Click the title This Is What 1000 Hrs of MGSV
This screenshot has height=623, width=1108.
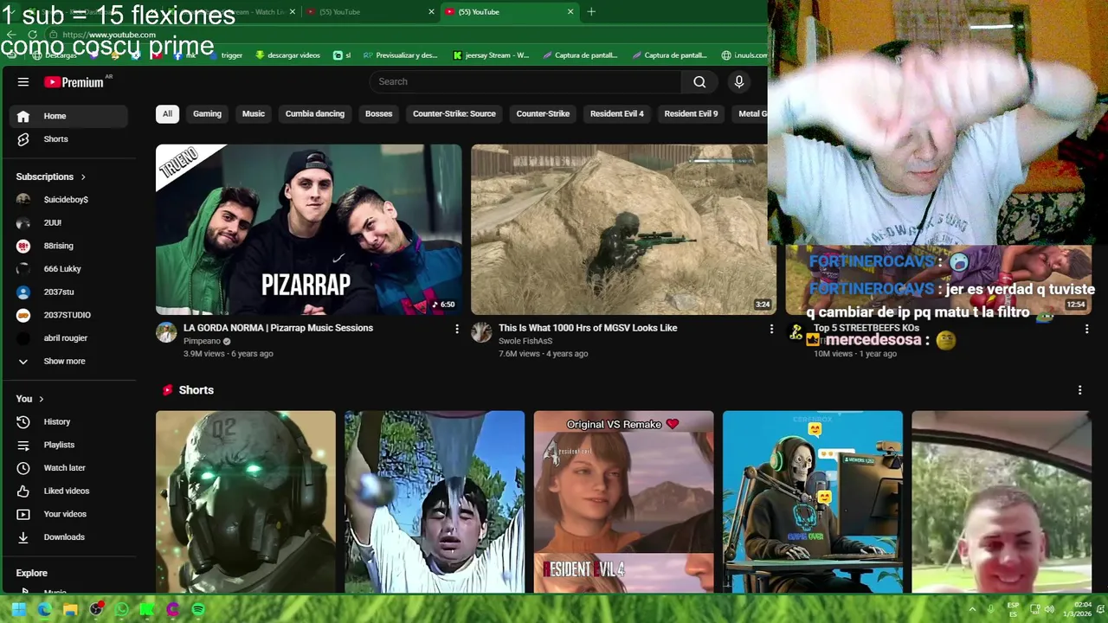(588, 328)
